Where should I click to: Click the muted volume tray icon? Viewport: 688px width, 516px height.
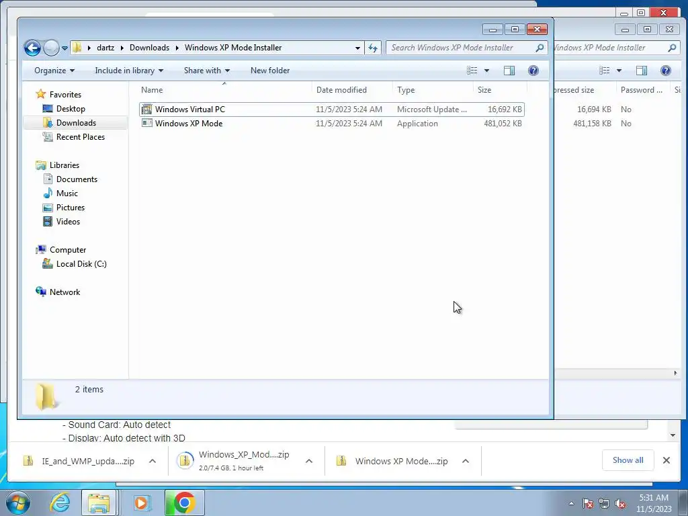[x=620, y=503]
